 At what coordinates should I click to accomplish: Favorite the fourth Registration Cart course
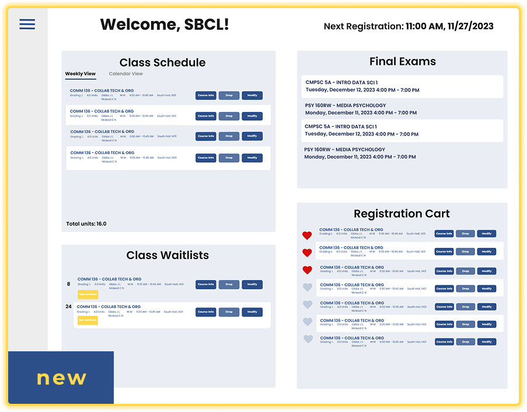(x=308, y=288)
